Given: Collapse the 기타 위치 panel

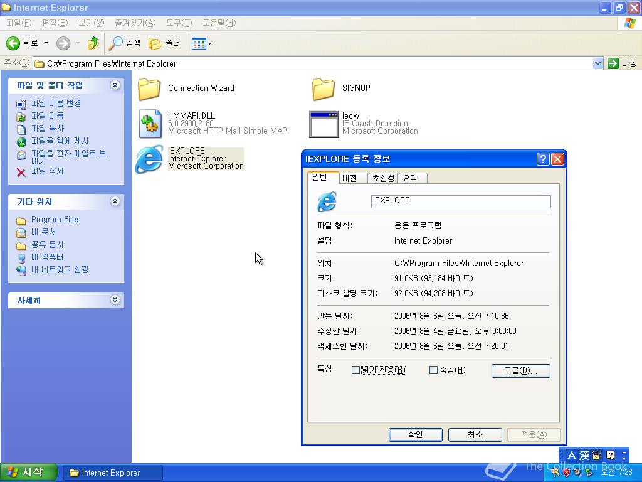Looking at the screenshot, I should point(115,201).
